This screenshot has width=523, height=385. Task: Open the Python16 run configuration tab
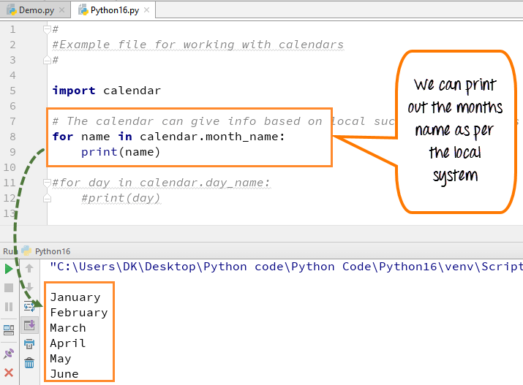(x=51, y=251)
